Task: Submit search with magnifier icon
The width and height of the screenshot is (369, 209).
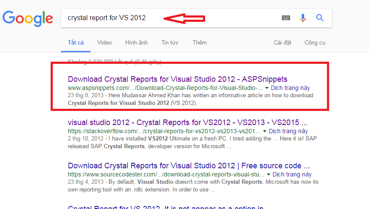Action: [x=320, y=18]
